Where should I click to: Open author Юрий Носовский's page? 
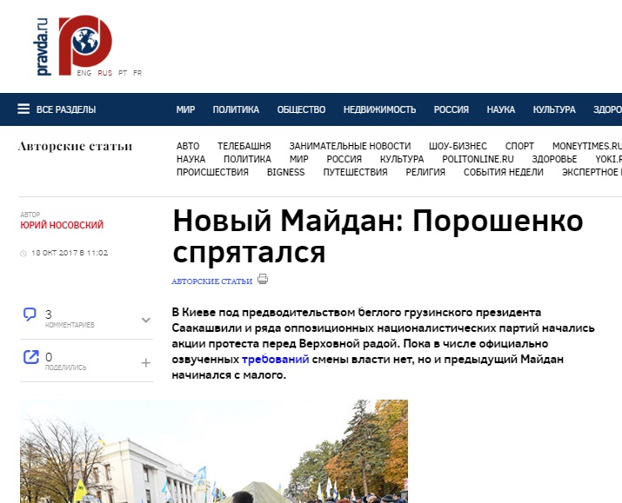coord(62,225)
